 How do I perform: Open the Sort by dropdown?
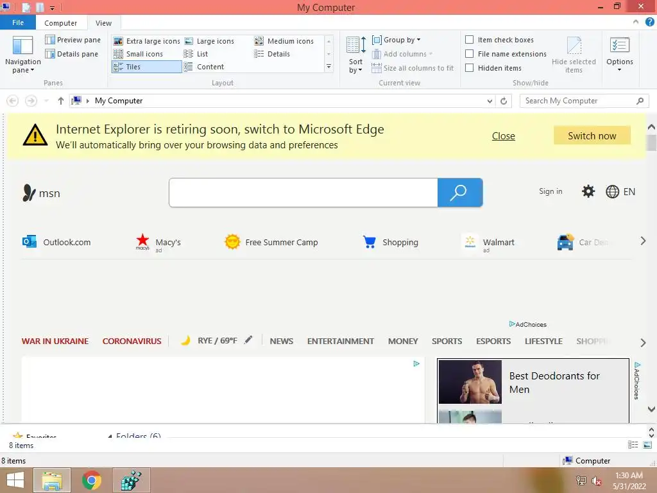(x=355, y=55)
